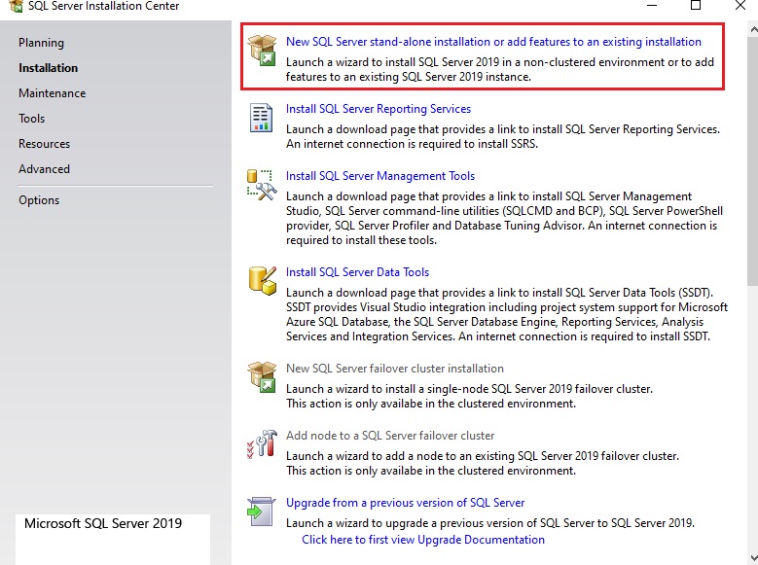
Task: Click the Management Tools hammer icon
Action: [x=262, y=185]
